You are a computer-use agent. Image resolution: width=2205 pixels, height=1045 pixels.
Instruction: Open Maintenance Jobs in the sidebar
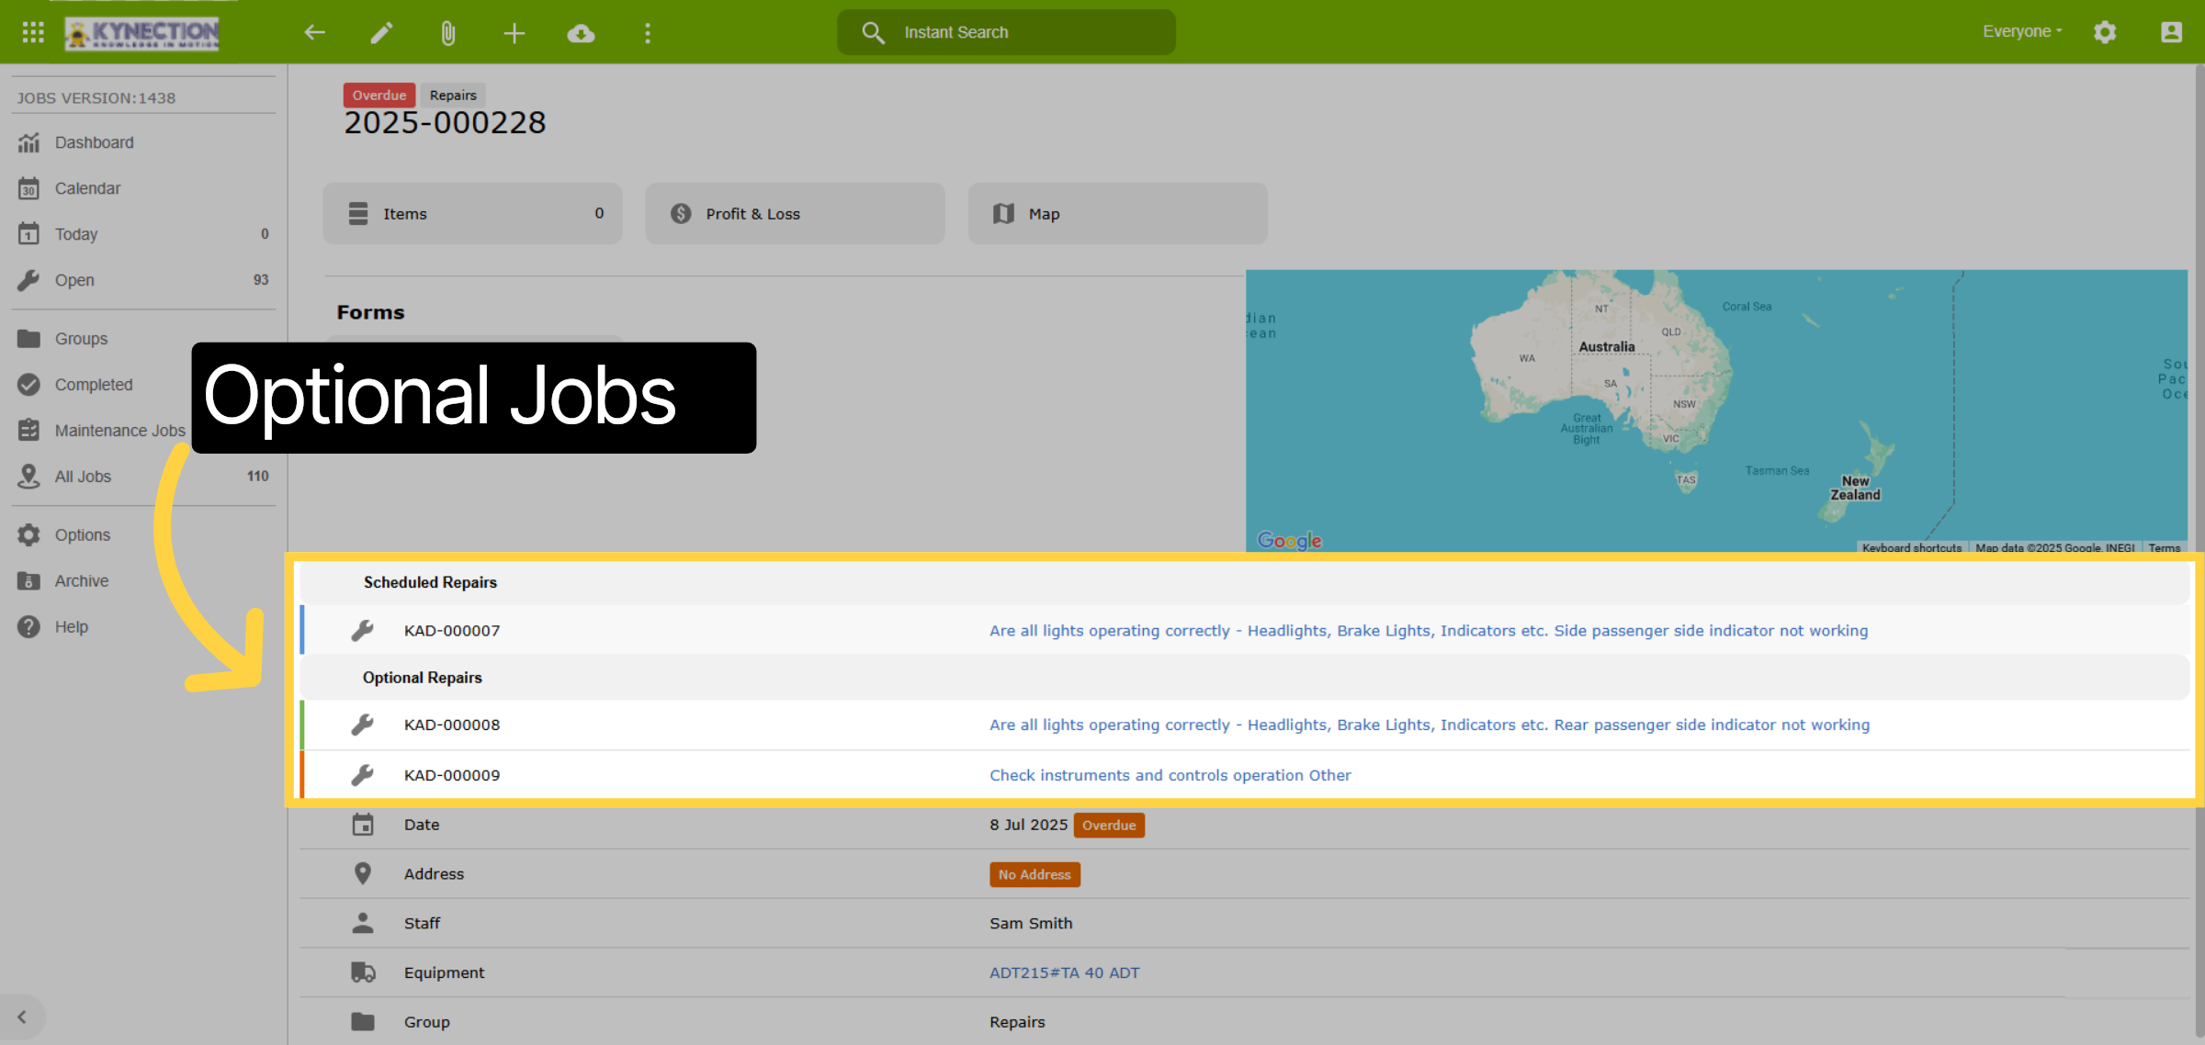click(x=101, y=431)
